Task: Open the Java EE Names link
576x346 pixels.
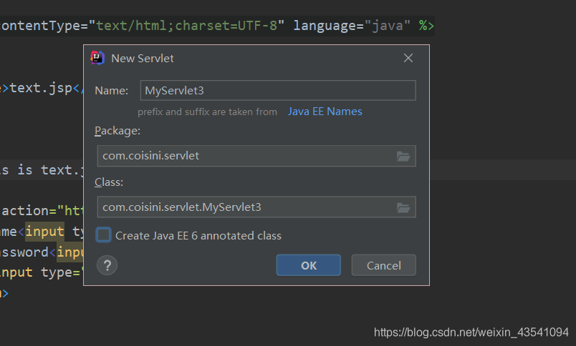Action: point(325,112)
